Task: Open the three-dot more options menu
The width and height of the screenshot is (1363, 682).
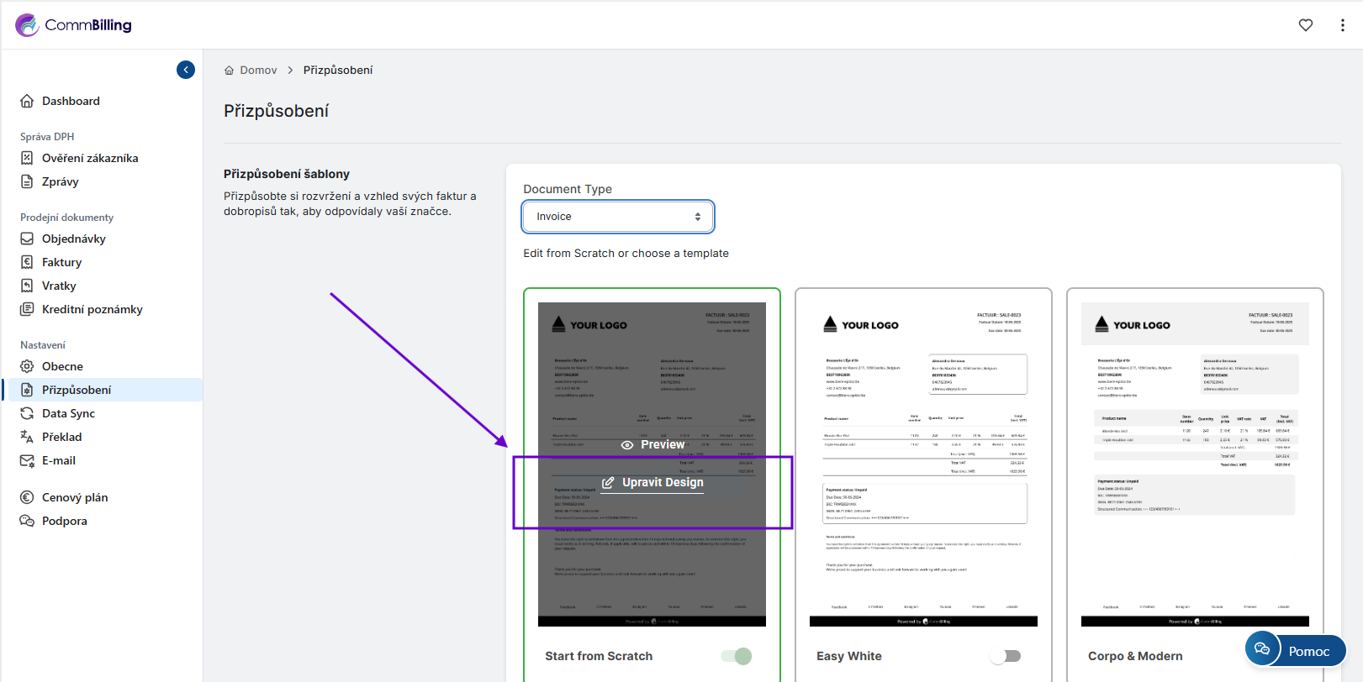Action: [1342, 25]
